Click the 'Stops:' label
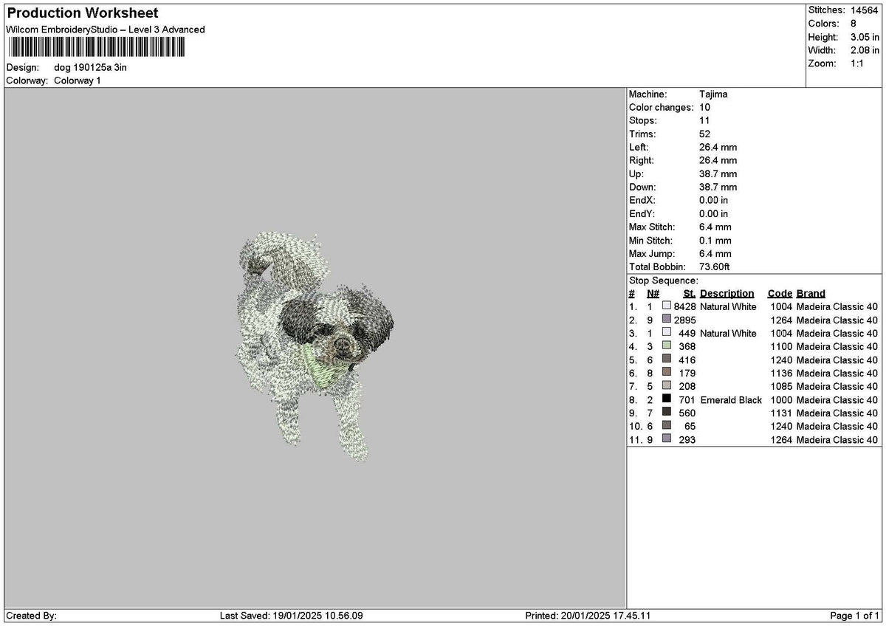Image resolution: width=886 pixels, height=626 pixels. (642, 121)
